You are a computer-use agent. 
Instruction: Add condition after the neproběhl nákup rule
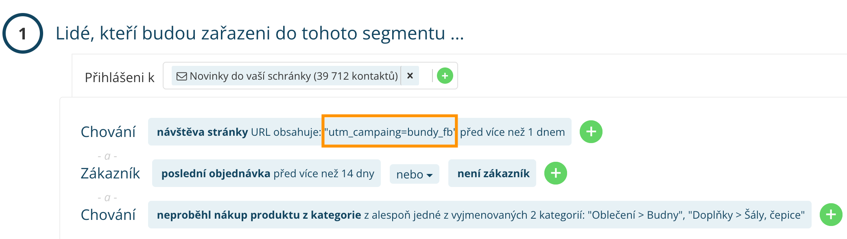click(x=830, y=215)
